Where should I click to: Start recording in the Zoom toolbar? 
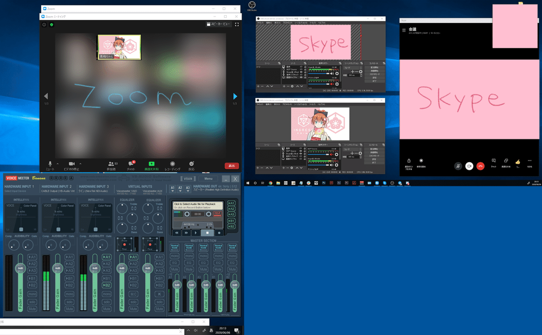coord(172,165)
